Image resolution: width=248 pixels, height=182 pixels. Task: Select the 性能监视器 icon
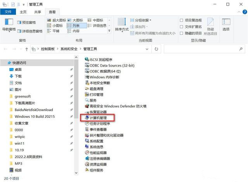(x=87, y=153)
